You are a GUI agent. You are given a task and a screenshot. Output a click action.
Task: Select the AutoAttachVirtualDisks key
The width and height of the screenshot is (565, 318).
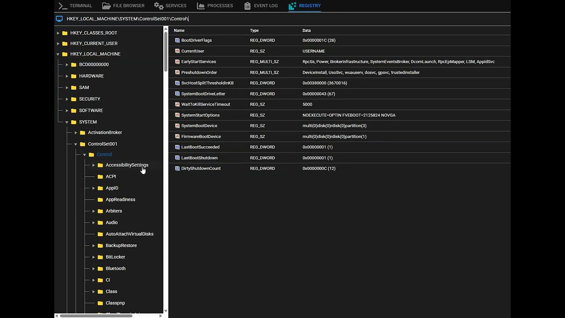pos(129,234)
